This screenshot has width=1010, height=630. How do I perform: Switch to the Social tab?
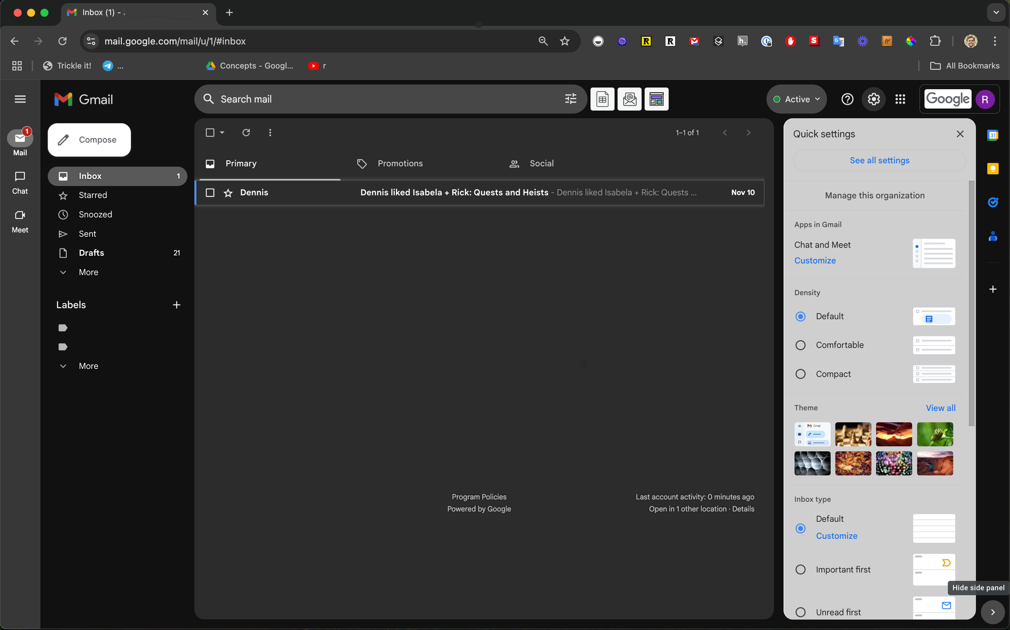point(541,163)
